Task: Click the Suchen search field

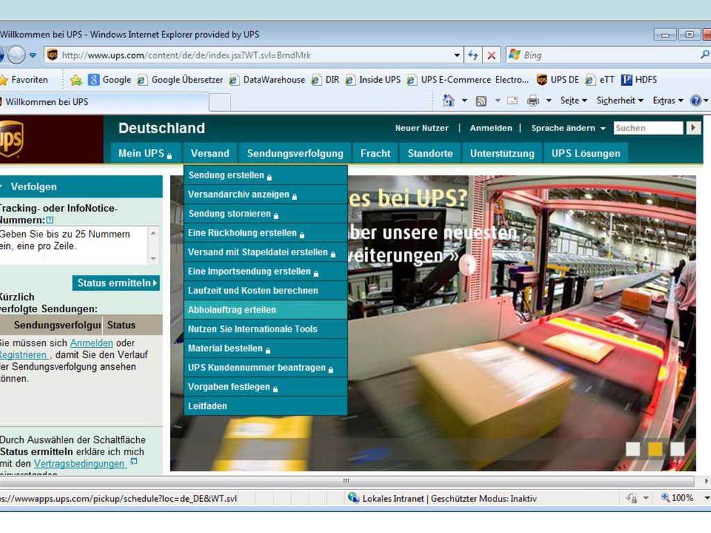Action: [648, 128]
